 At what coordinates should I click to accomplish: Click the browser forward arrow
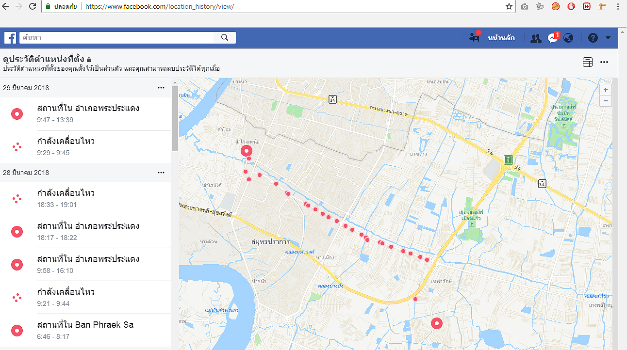click(x=19, y=6)
